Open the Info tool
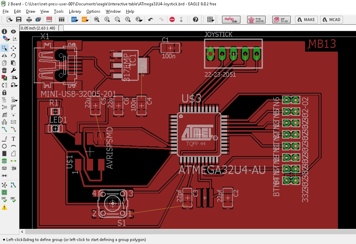Image resolution: width=356 pixels, height=244 pixels. pos(4,32)
